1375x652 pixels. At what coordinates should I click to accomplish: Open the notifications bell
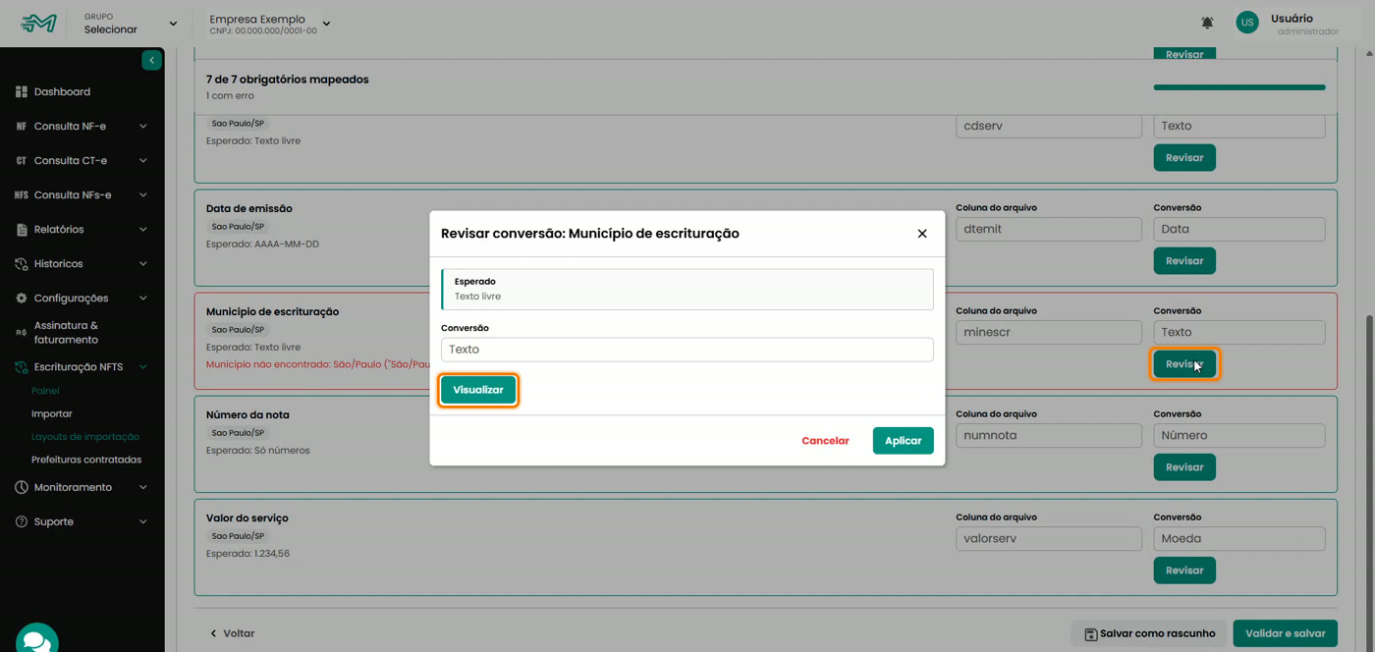1207,23
